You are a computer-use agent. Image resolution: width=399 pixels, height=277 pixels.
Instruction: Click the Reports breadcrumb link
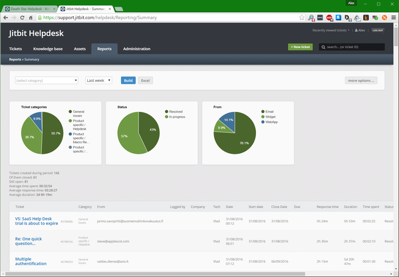15,59
